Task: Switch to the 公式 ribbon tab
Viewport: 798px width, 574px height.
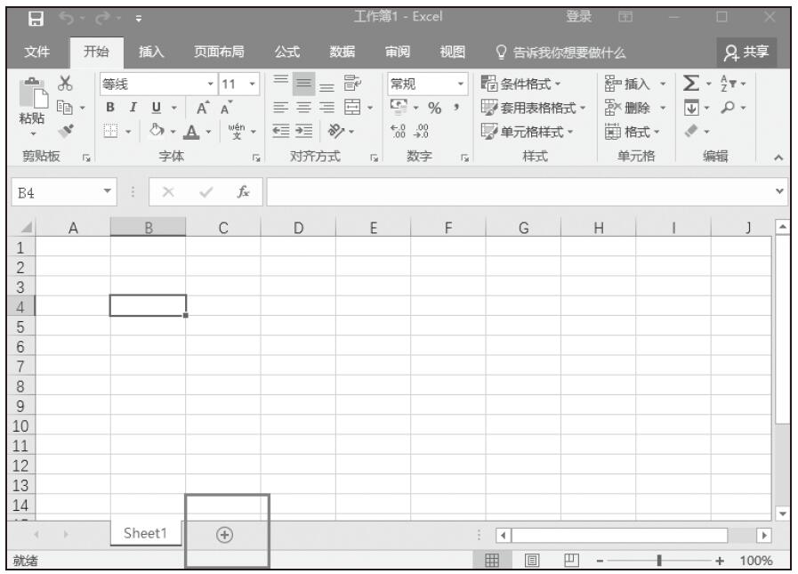Action: 286,53
